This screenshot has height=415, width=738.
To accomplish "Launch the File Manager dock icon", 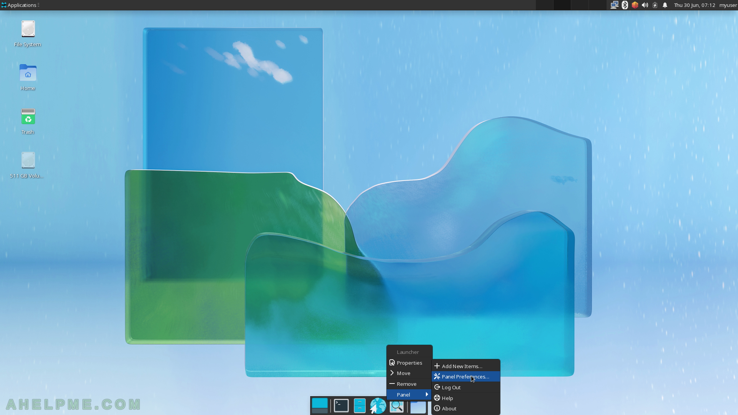I will [359, 406].
